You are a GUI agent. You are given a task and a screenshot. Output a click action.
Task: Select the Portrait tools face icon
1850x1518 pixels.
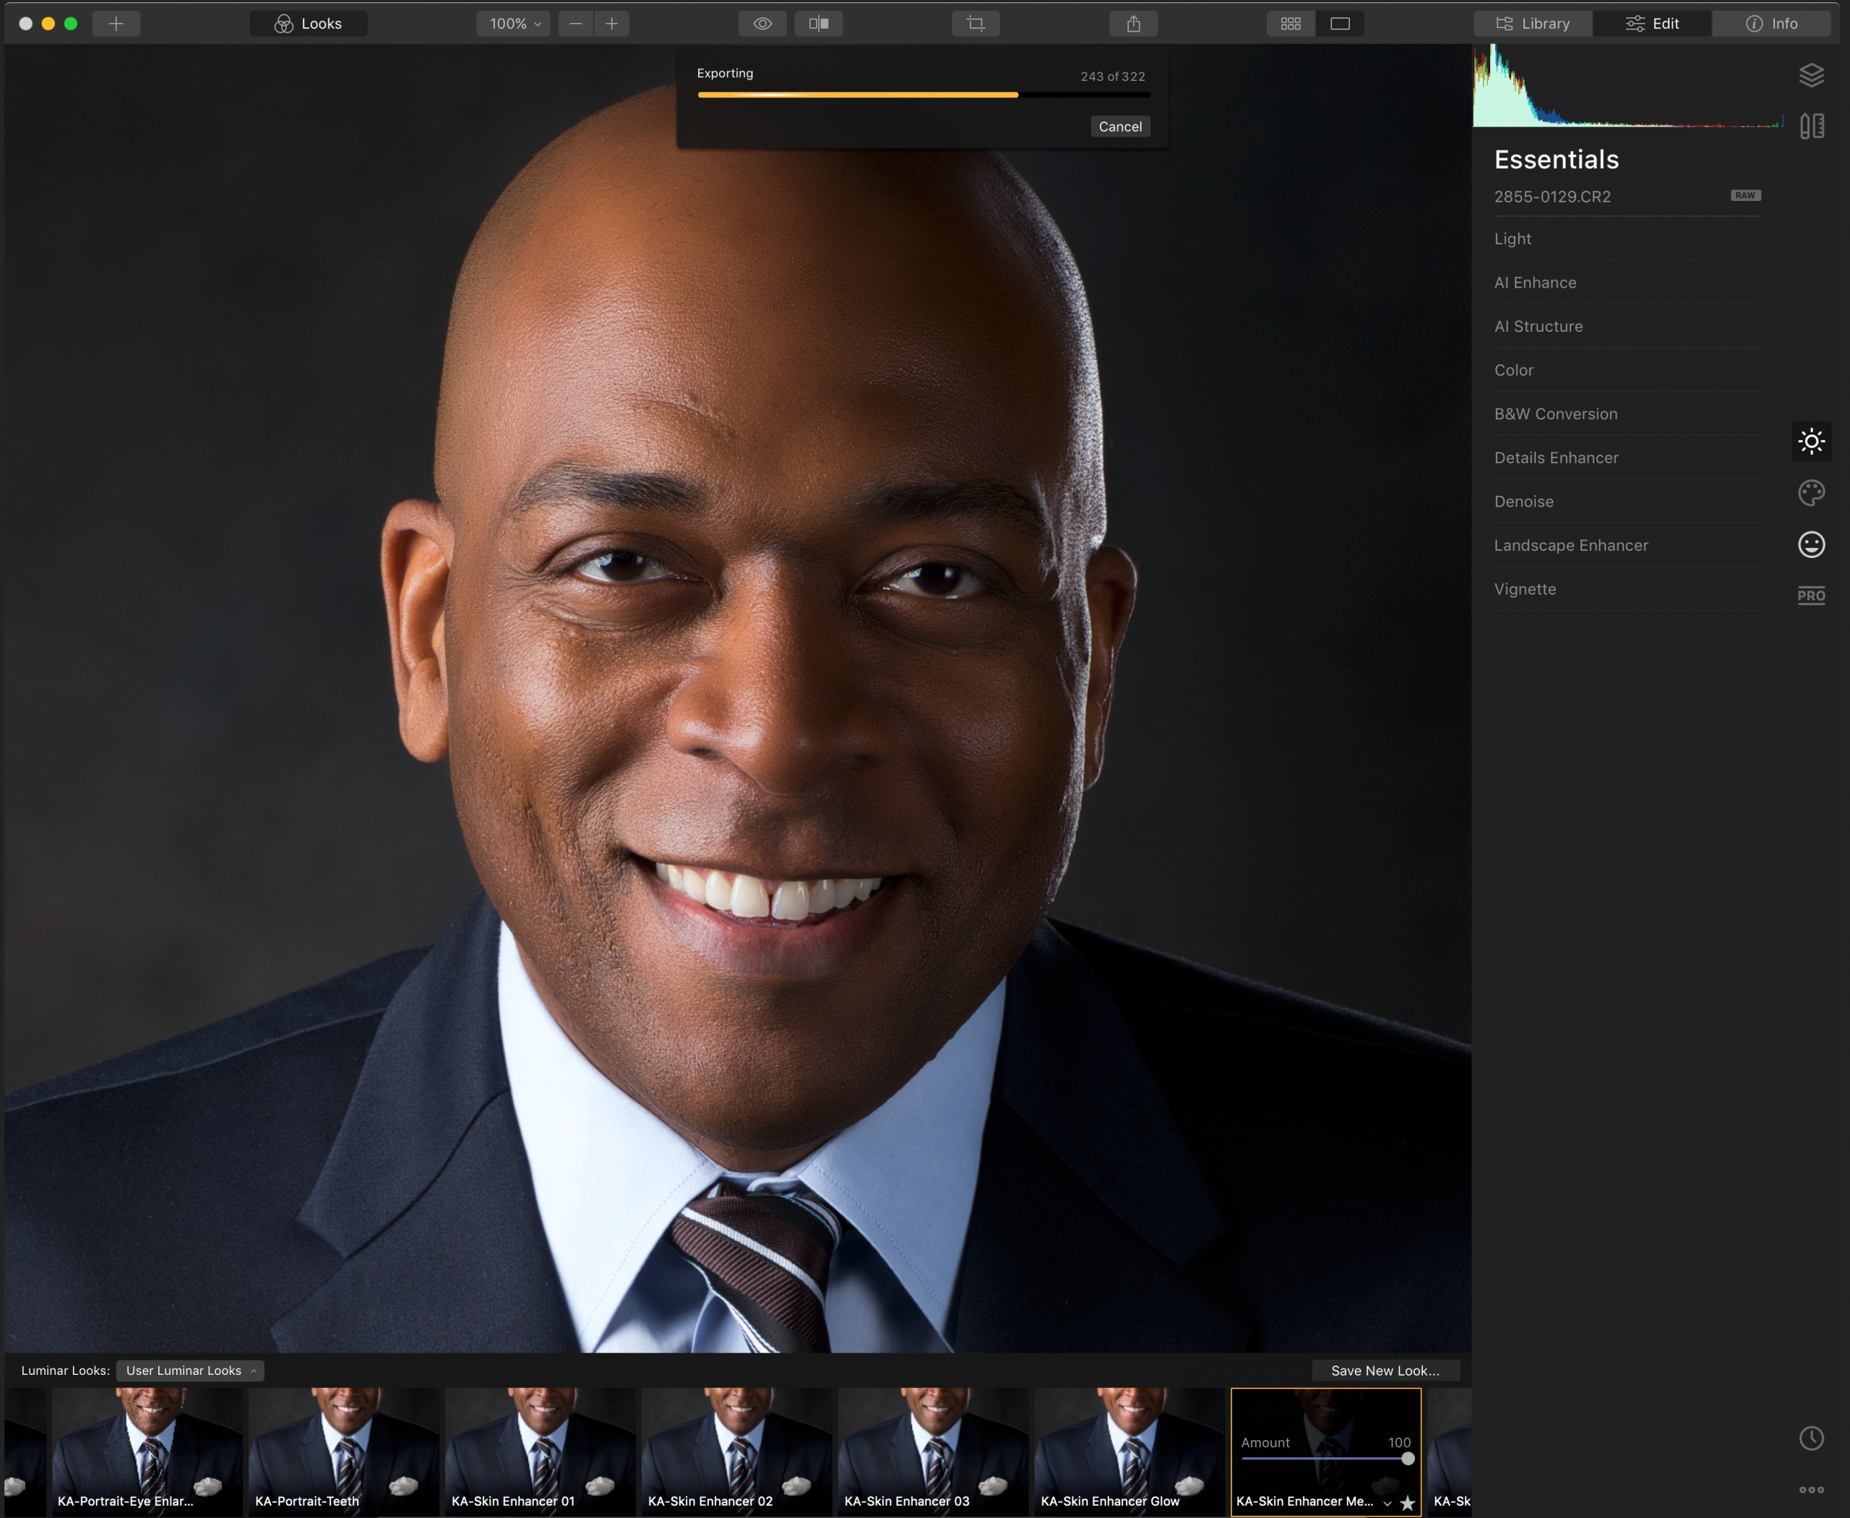[1811, 545]
